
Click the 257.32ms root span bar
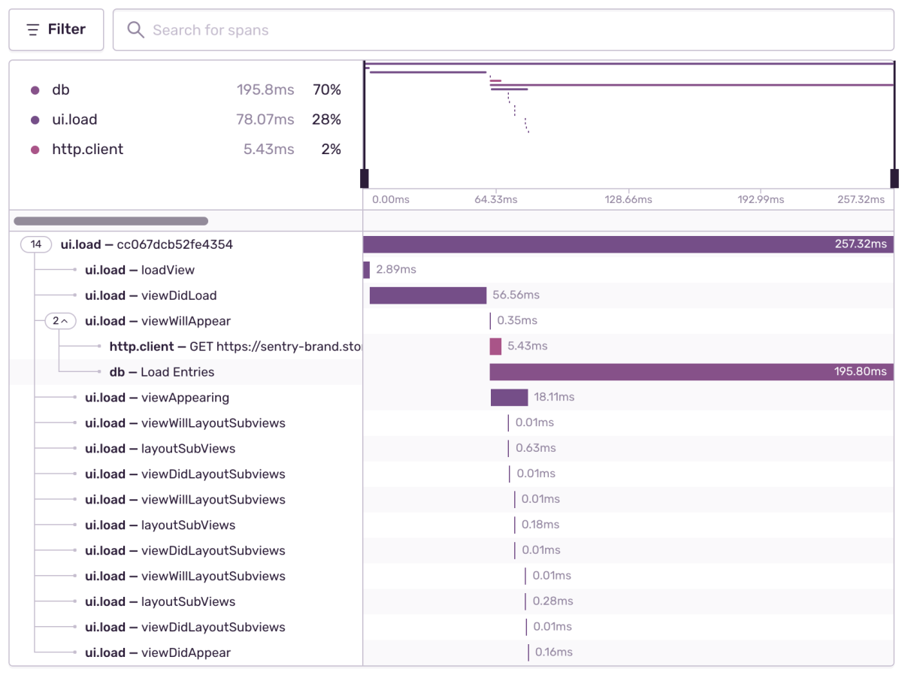[628, 244]
